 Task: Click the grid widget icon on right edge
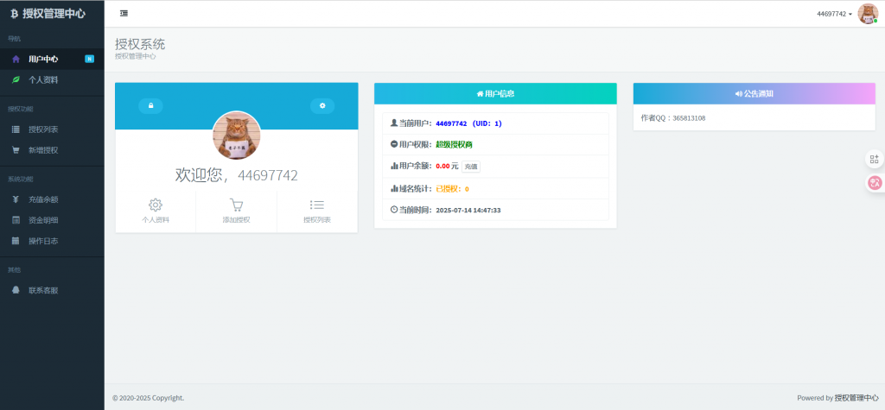[x=874, y=159]
